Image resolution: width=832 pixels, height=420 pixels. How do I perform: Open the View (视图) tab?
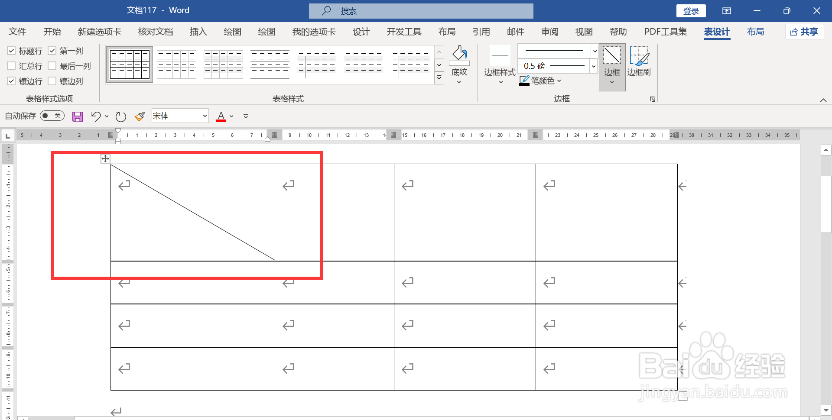[584, 32]
